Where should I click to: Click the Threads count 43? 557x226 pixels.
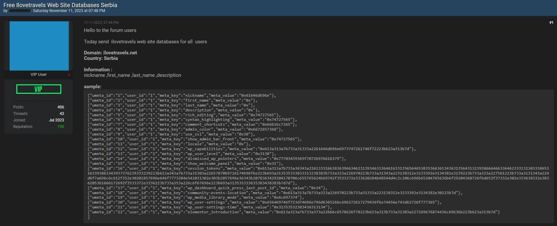tap(62, 114)
